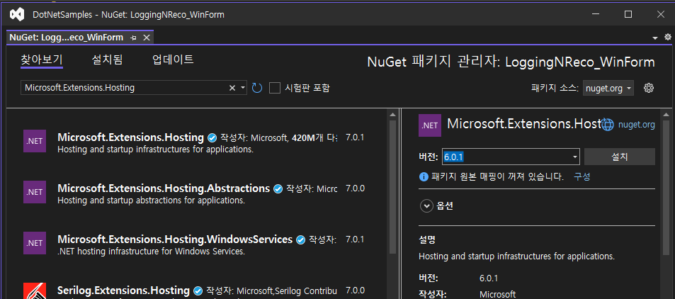Click the Microsoft.Extensions.Hosting package name
Screen dimensions: 675x299
130,137
